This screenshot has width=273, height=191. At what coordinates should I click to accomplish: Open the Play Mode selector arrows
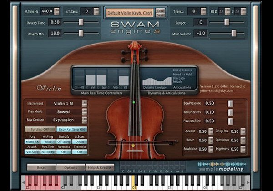(85, 112)
